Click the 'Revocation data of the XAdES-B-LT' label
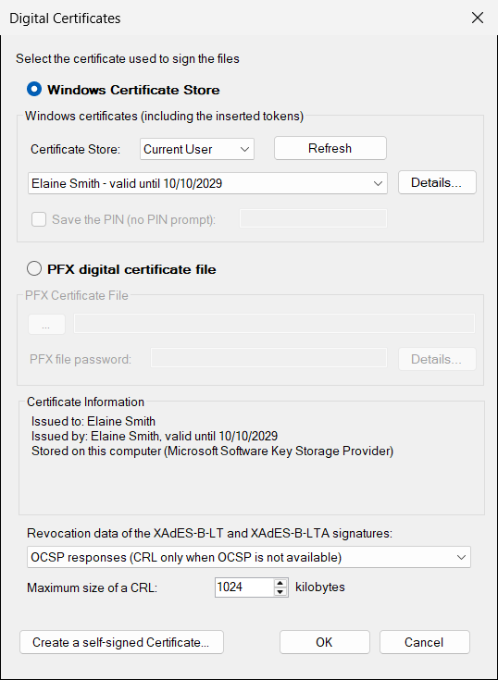Screen dimensions: 498x680 click(209, 534)
